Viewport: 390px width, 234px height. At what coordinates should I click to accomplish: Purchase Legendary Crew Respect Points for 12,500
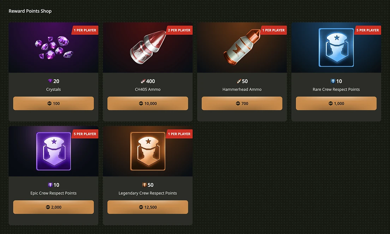[x=148, y=207]
